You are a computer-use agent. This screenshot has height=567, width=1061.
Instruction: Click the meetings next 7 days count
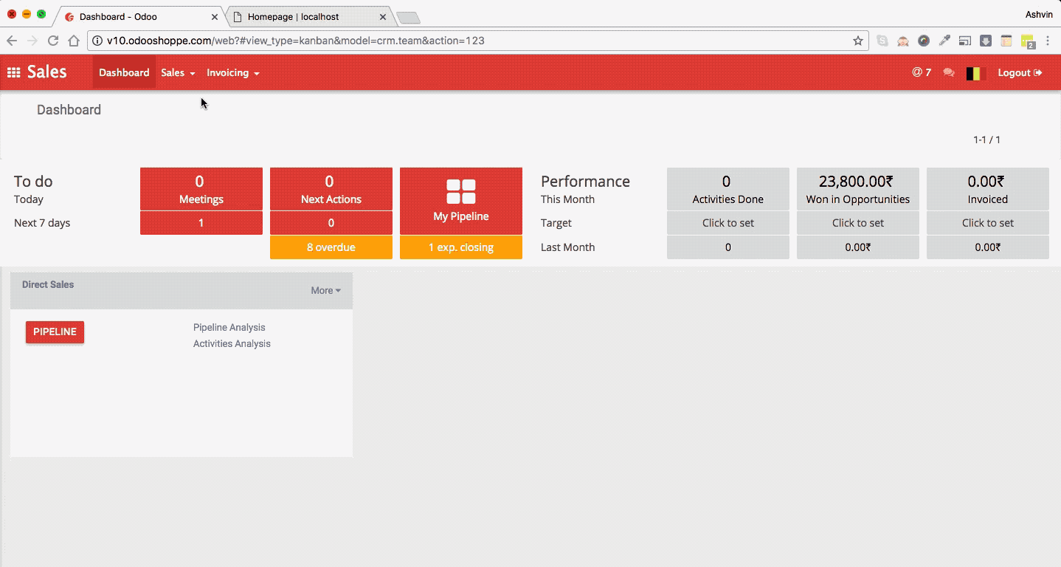[x=201, y=223]
